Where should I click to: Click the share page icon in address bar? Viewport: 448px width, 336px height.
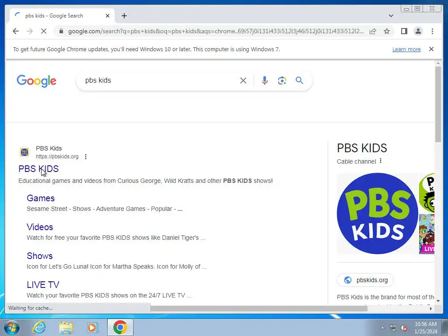(x=373, y=31)
